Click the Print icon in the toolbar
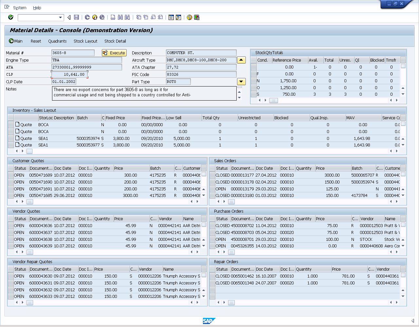The image size is (419, 327). (113, 17)
